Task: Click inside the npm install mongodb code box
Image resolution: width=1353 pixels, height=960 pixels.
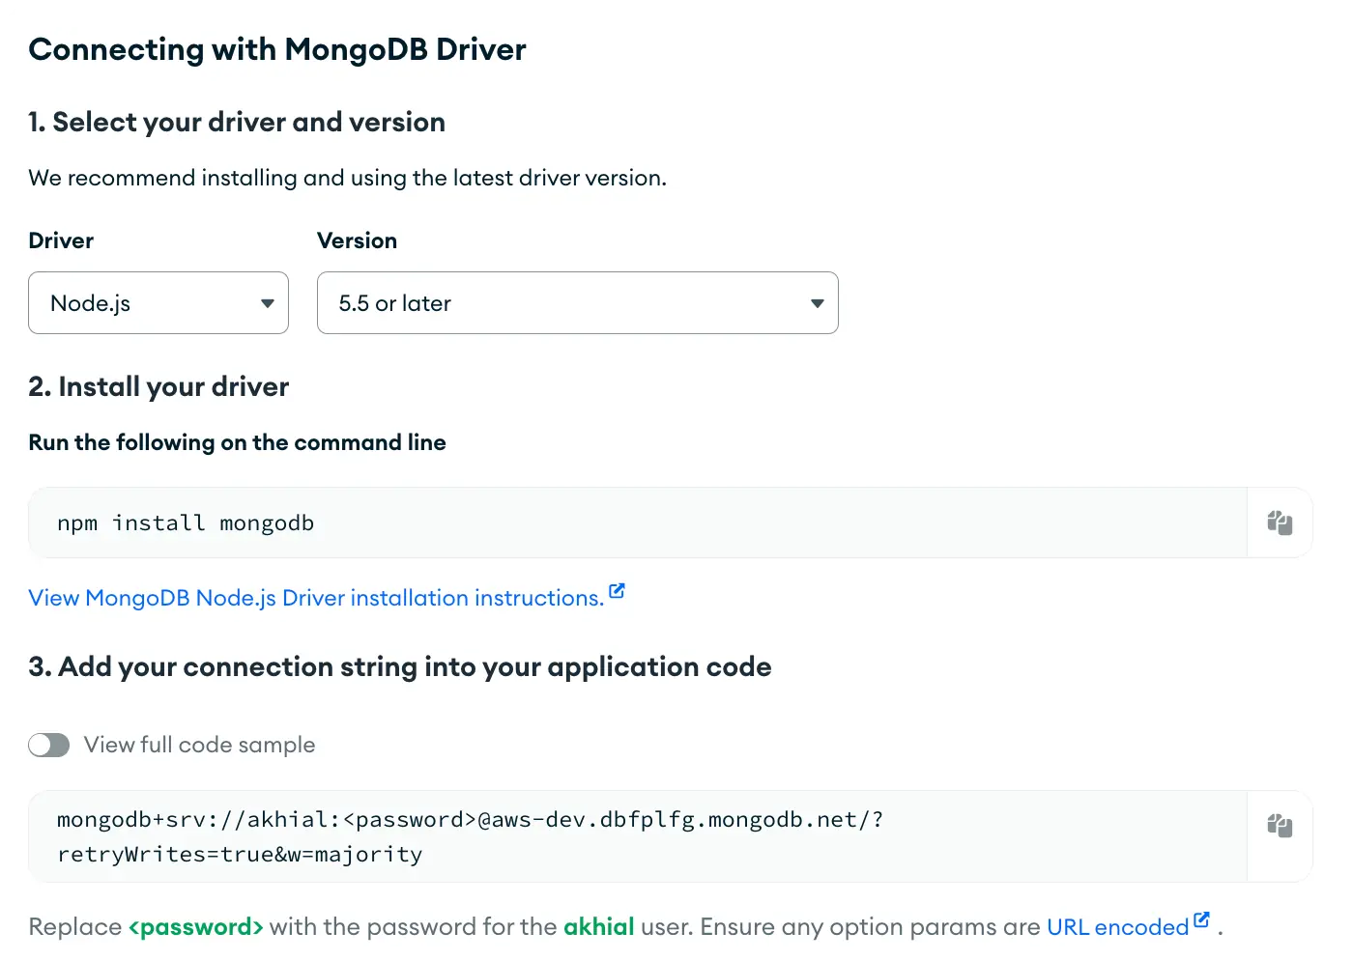Action: (x=638, y=522)
